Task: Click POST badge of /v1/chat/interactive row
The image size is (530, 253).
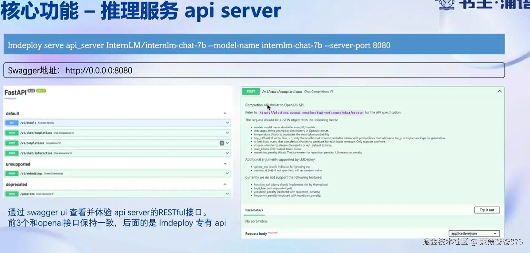Action: (12, 153)
